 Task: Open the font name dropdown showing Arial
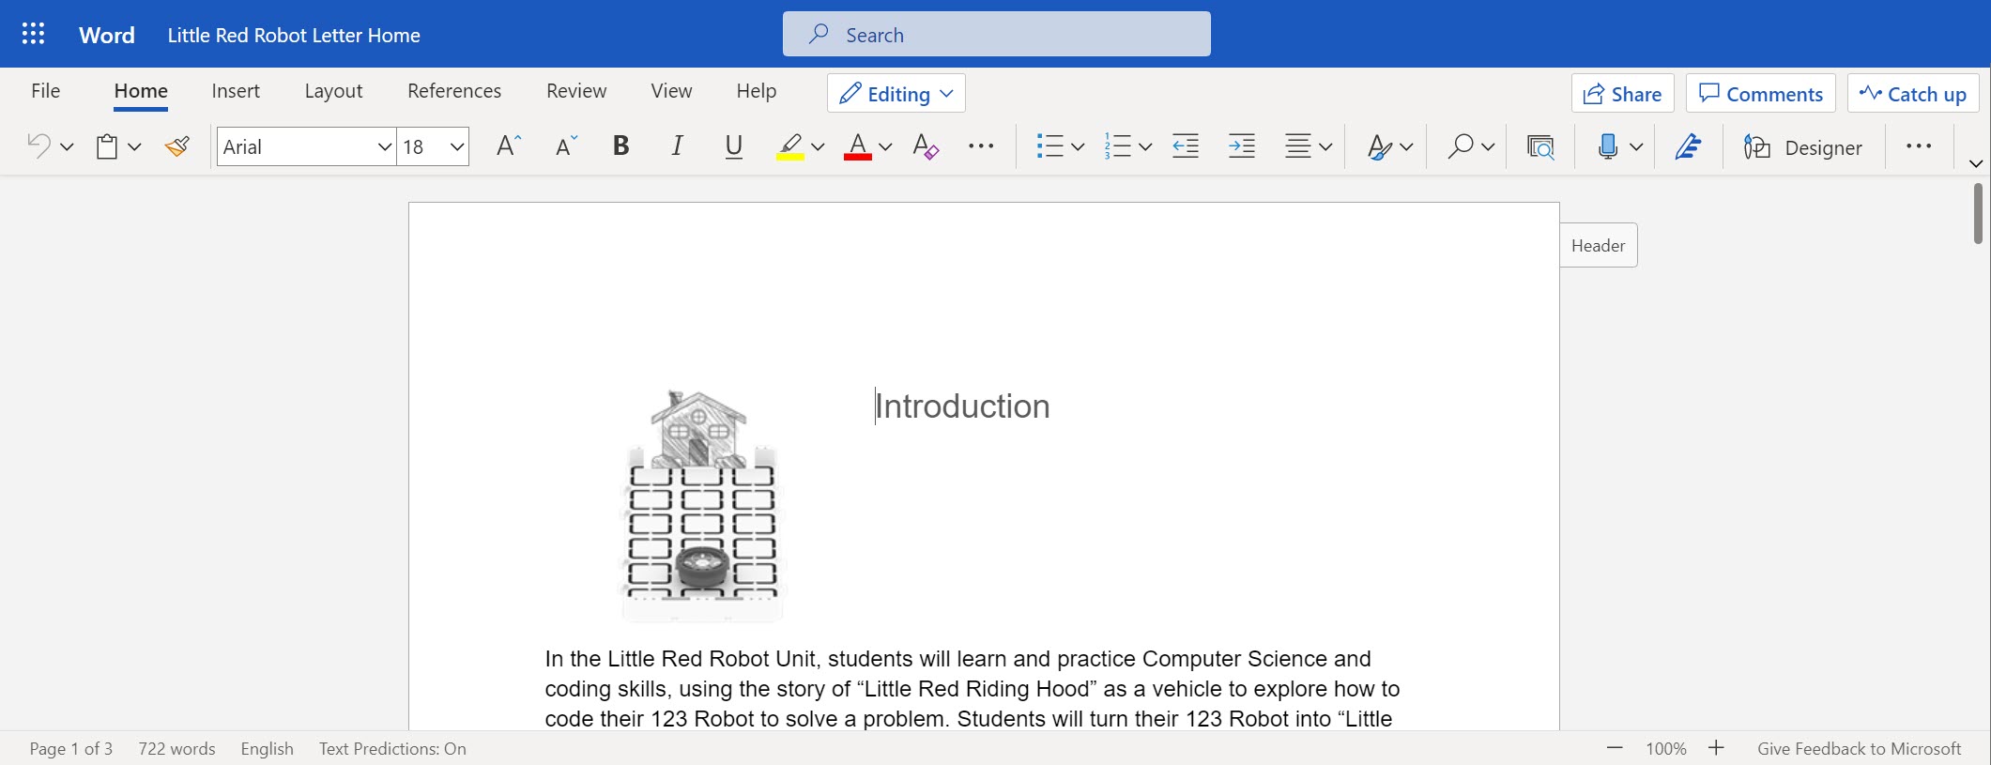pos(384,147)
